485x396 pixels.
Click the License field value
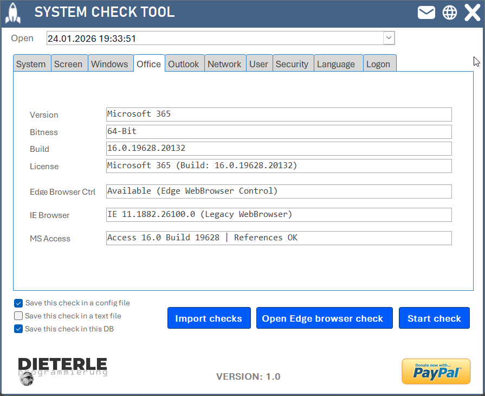(279, 166)
